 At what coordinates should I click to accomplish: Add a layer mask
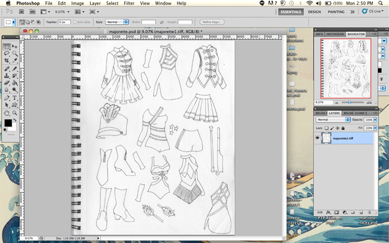coord(336,213)
